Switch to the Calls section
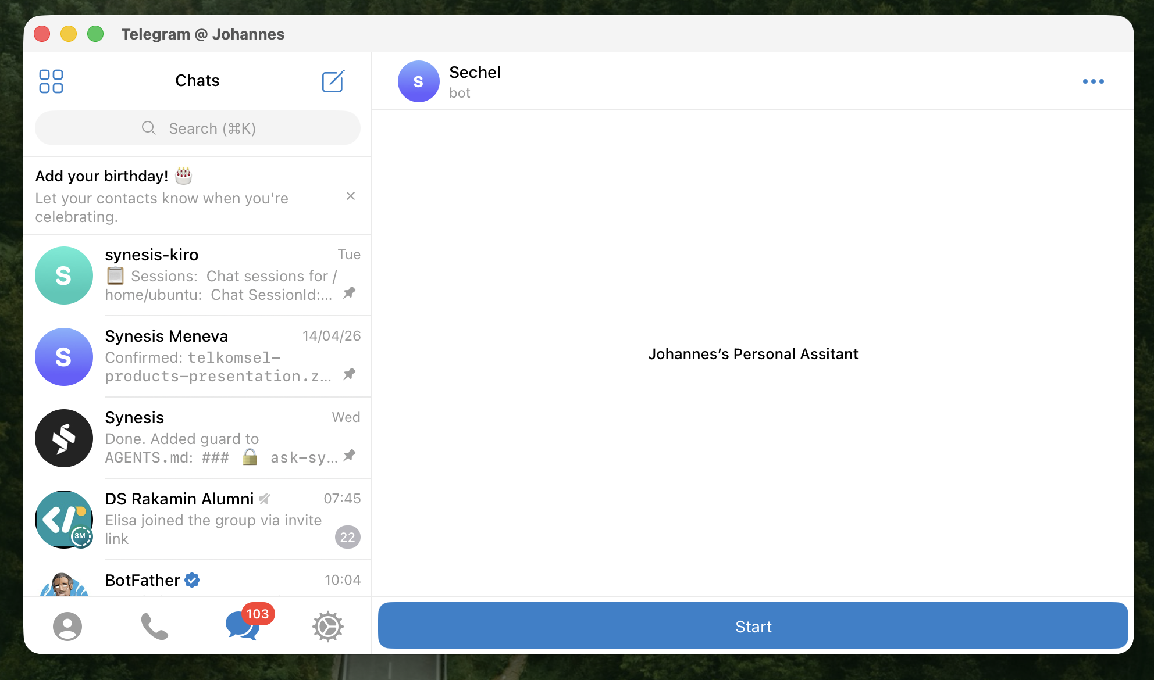This screenshot has width=1154, height=680. coord(153,626)
